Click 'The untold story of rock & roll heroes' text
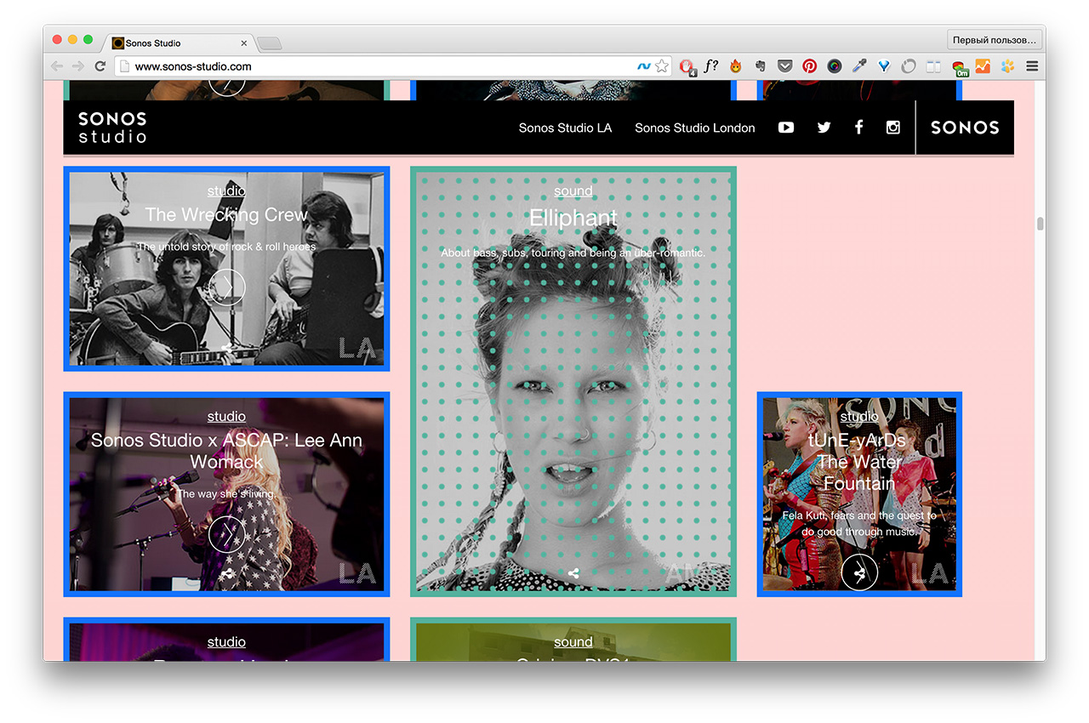 coord(226,247)
